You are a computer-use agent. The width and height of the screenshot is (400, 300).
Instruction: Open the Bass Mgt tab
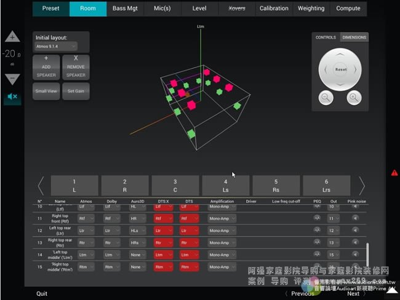126,9
